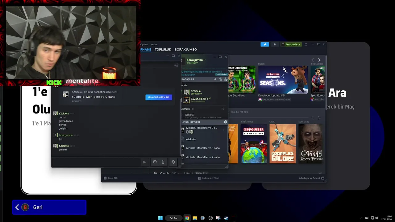
Task: Click the attachment paperclip icon in chat
Action: 163,162
